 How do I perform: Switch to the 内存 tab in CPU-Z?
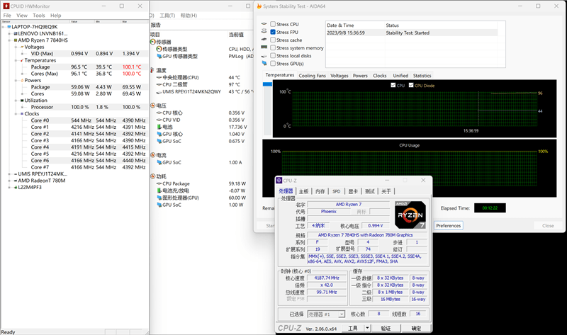(320, 191)
